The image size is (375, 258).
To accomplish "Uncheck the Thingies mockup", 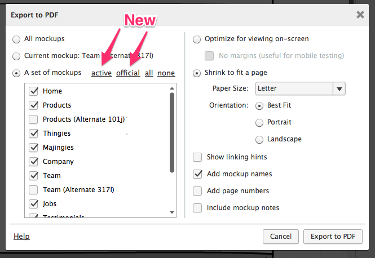I will pos(33,134).
